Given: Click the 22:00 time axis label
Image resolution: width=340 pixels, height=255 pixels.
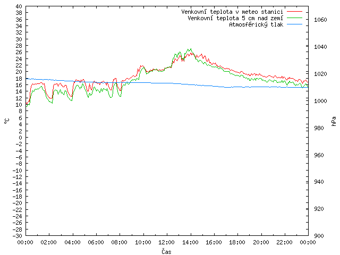Looking at the screenshot, I should coord(285,242).
